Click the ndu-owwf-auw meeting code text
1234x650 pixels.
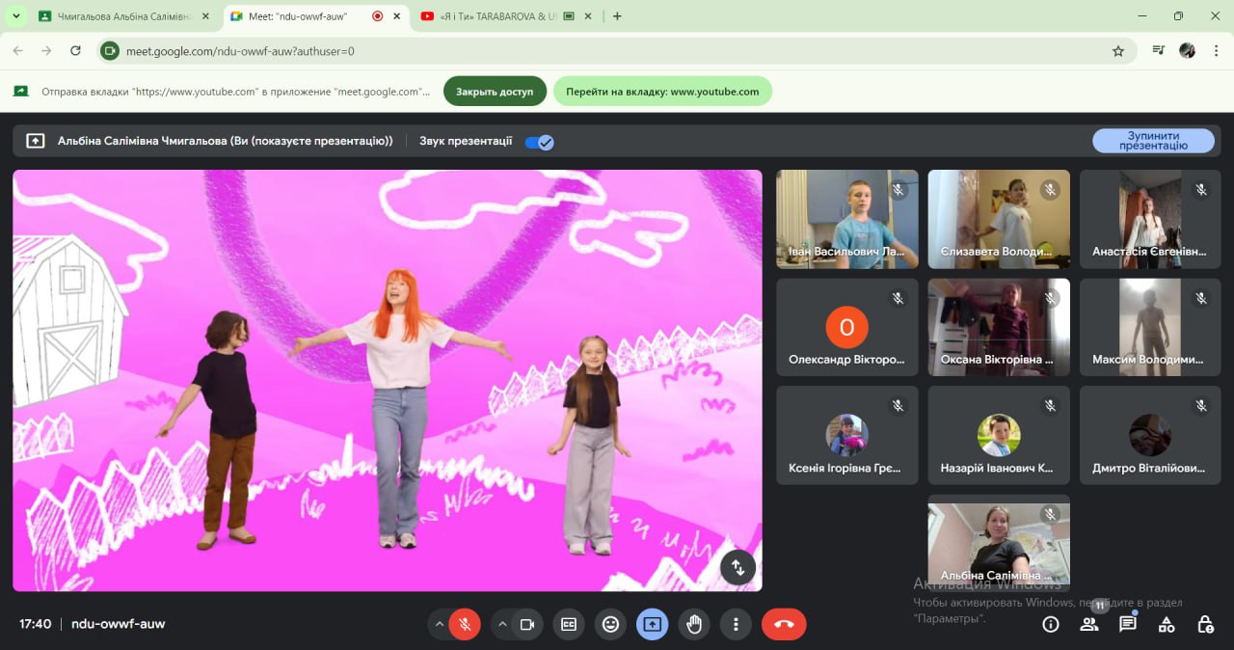pyautogui.click(x=119, y=624)
